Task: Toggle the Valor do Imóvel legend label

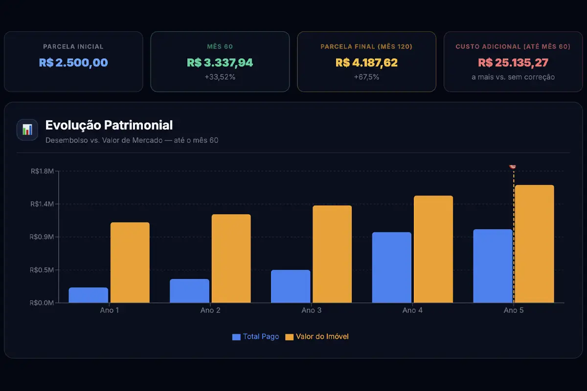Action: point(322,337)
